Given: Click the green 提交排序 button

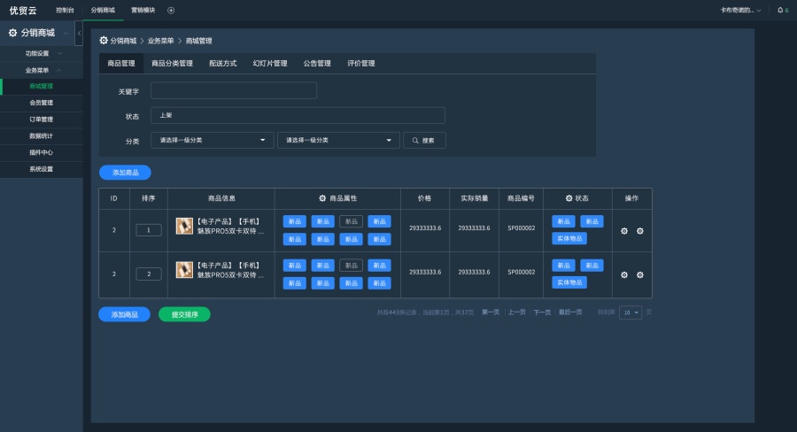Looking at the screenshot, I should [184, 314].
